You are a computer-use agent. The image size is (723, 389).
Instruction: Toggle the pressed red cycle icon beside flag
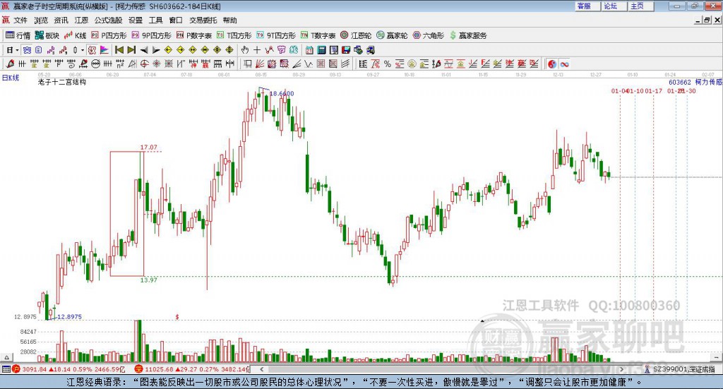(92, 50)
